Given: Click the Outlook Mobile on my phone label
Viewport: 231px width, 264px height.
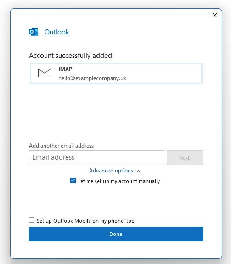Looking at the screenshot, I should [x=85, y=221].
